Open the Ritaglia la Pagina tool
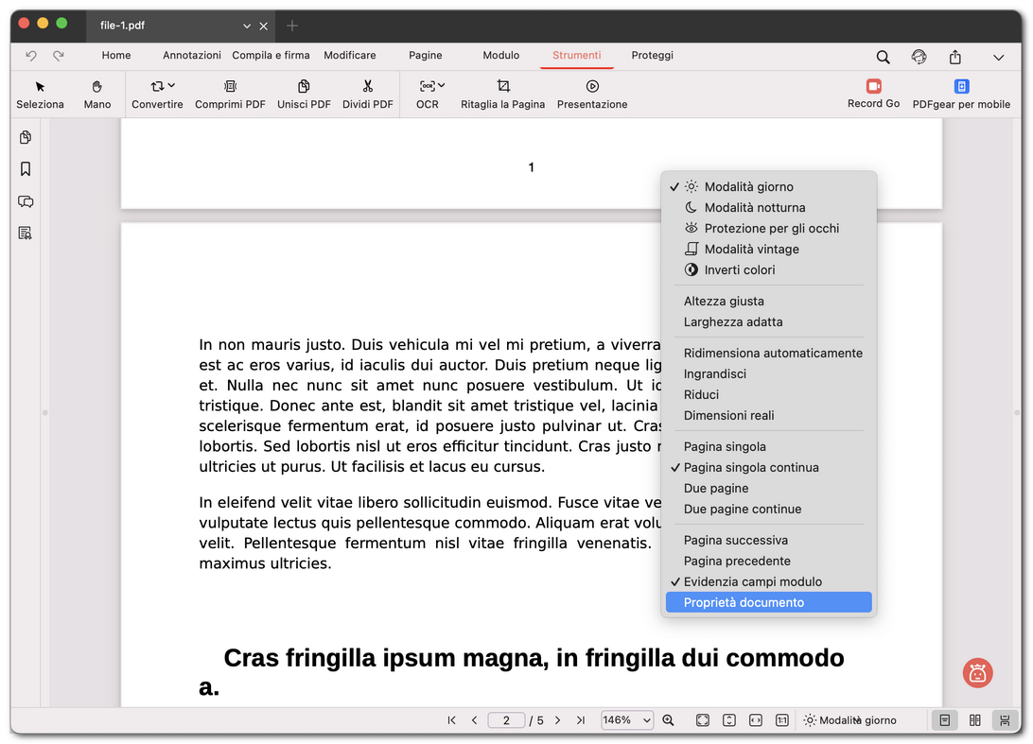Viewport: 1033px width, 744px height. coord(503,95)
